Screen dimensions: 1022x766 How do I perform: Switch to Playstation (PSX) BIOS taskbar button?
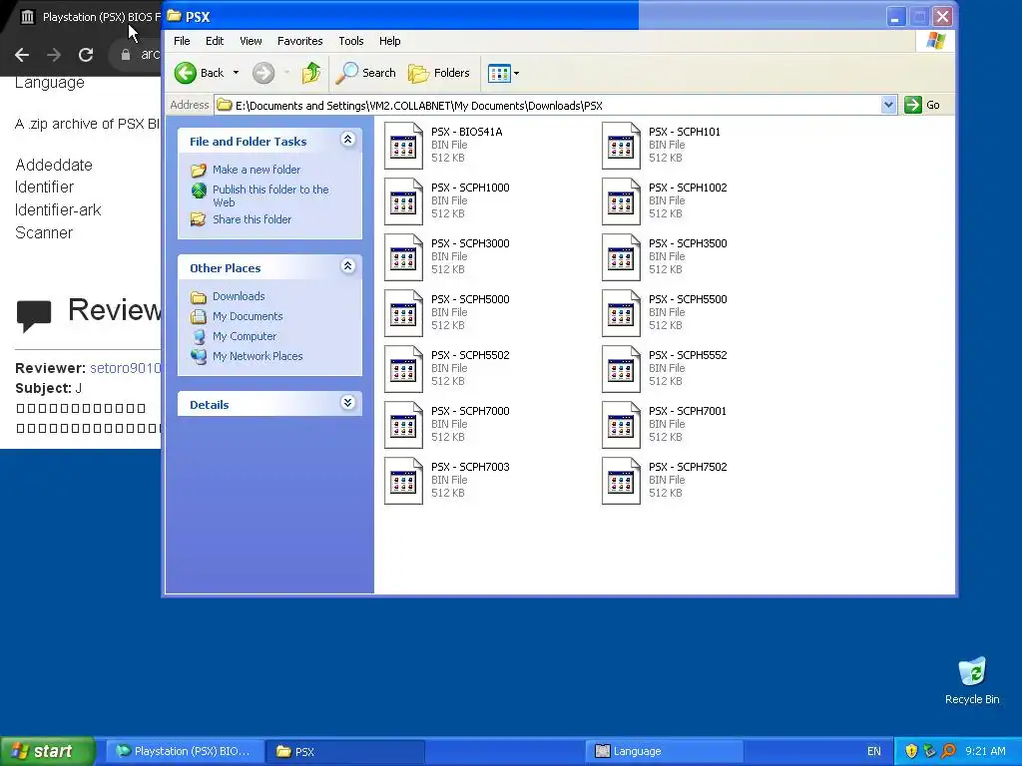(x=185, y=751)
